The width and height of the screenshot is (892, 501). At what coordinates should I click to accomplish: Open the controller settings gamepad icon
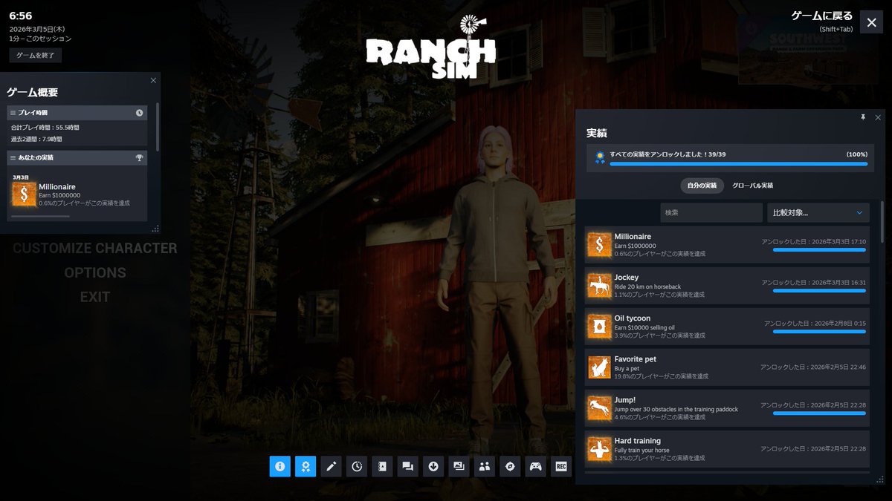pos(535,466)
